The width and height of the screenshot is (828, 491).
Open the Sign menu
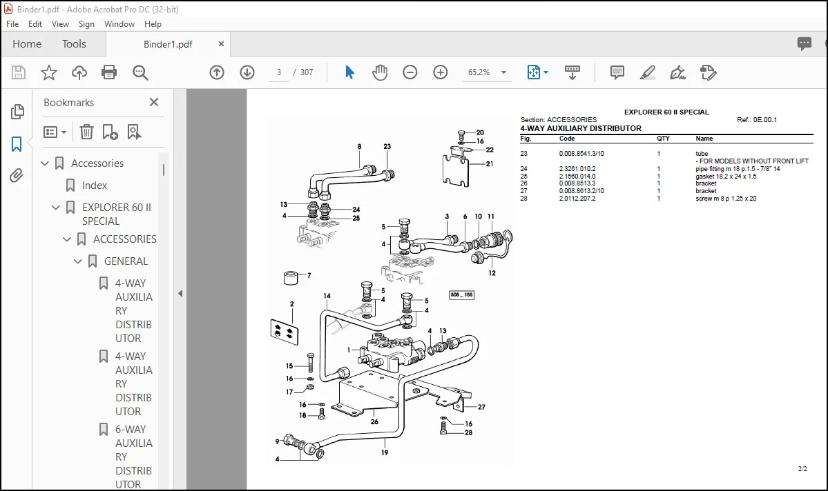tap(86, 23)
